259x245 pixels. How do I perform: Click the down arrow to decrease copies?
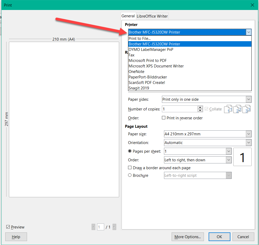(200, 110)
